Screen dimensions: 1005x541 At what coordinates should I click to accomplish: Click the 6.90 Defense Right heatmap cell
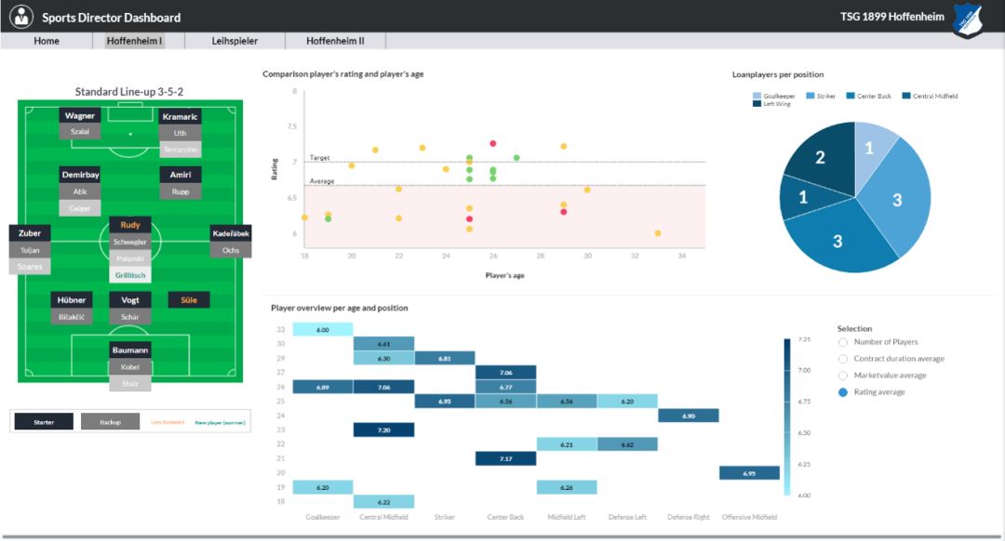click(x=689, y=416)
